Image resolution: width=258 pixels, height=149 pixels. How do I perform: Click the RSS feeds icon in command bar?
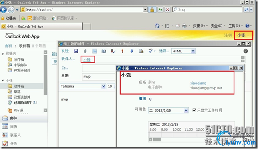tap(167, 26)
